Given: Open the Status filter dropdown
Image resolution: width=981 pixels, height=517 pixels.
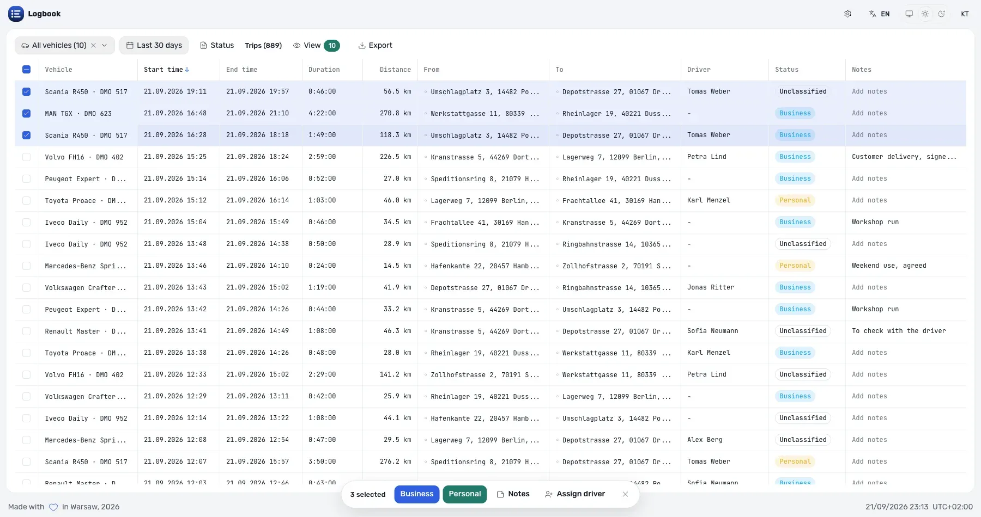Looking at the screenshot, I should (x=217, y=46).
